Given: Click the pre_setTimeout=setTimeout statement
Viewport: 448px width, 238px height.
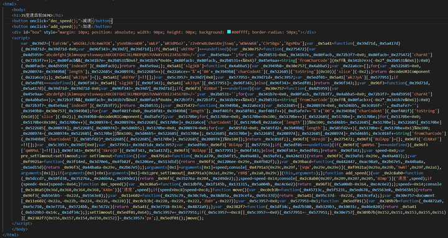Looking at the screenshot, I should point(50,156).
